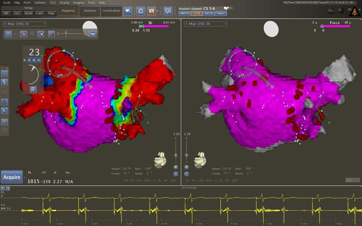The height and width of the screenshot is (226, 362).
Task: Open the Catheter menu
Action: (40, 2)
